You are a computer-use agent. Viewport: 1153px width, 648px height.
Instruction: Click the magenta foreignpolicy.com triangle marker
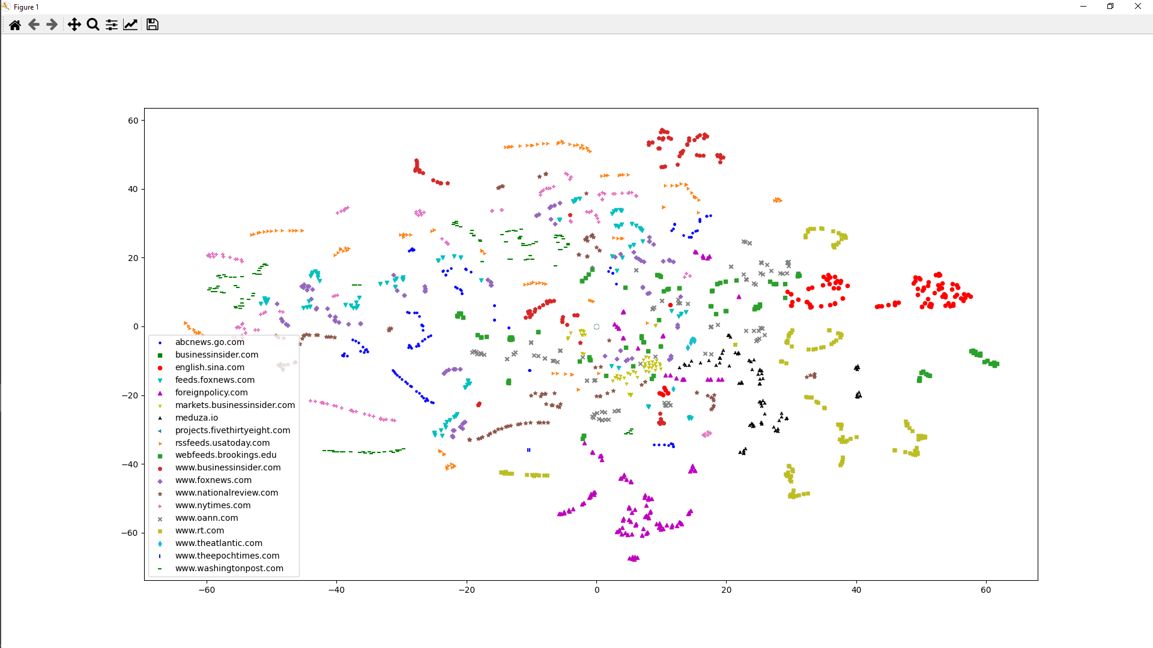click(x=160, y=393)
